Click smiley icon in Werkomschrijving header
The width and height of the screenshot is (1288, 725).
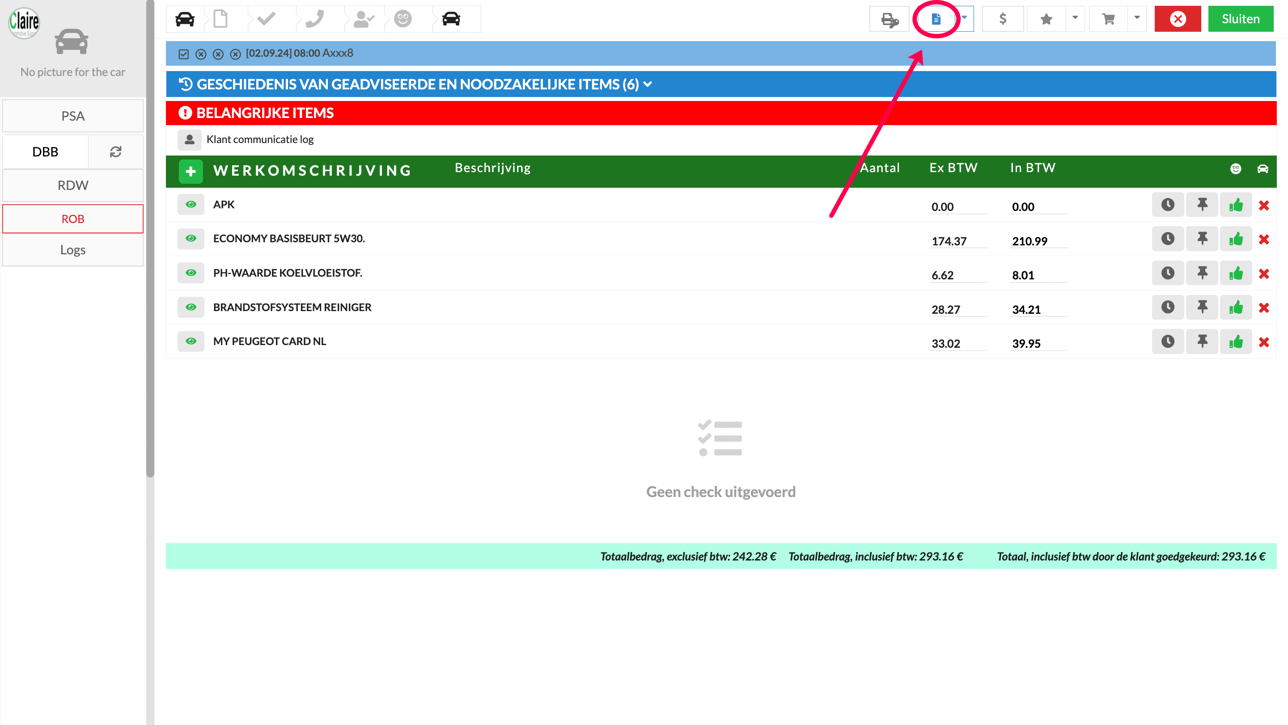pos(1236,169)
